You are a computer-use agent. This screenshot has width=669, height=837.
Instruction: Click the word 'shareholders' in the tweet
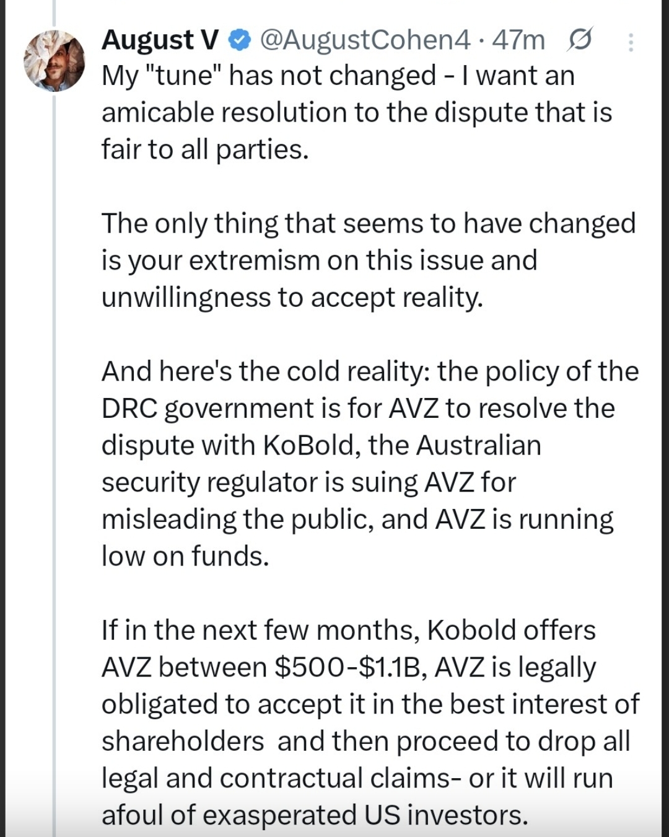click(183, 742)
